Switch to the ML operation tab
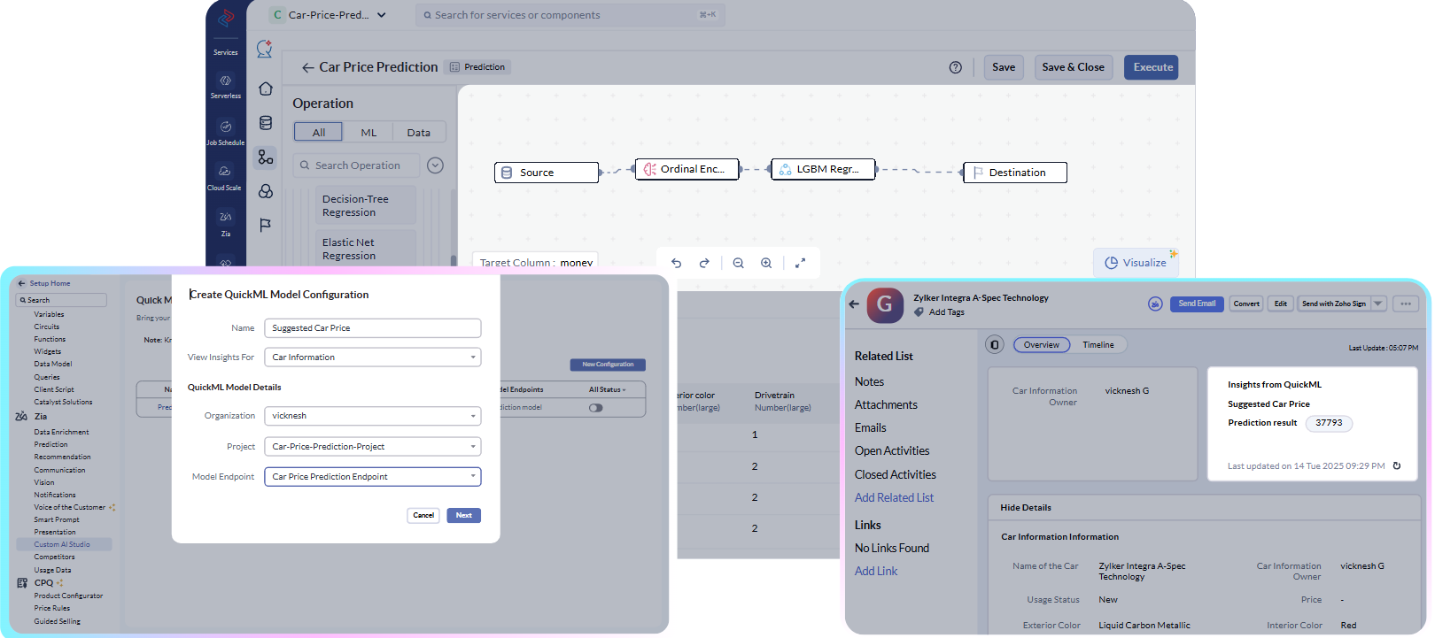 (x=368, y=133)
